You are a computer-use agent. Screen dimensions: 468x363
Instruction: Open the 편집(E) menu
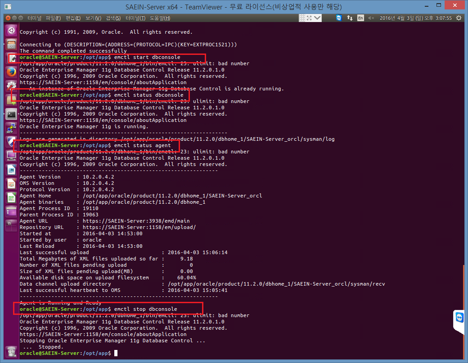[x=73, y=18]
